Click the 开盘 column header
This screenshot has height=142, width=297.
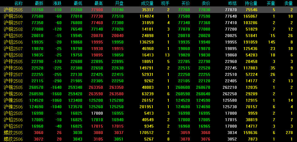tap(119, 3)
